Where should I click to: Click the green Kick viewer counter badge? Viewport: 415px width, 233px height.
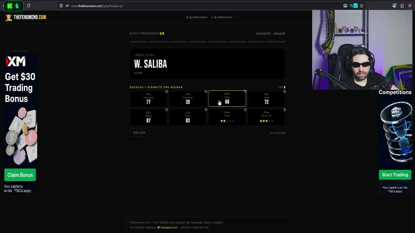[13, 6]
